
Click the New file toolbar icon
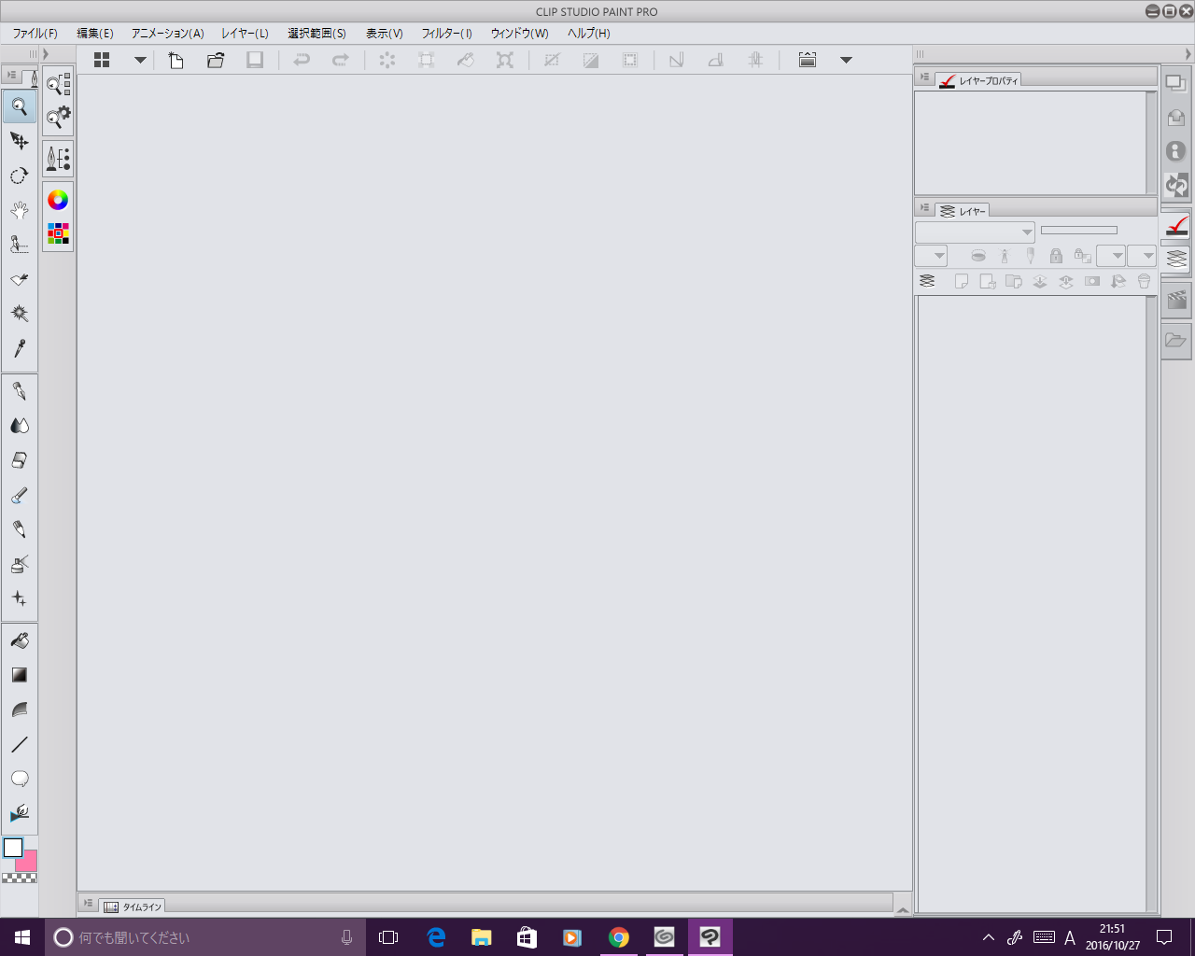[176, 60]
